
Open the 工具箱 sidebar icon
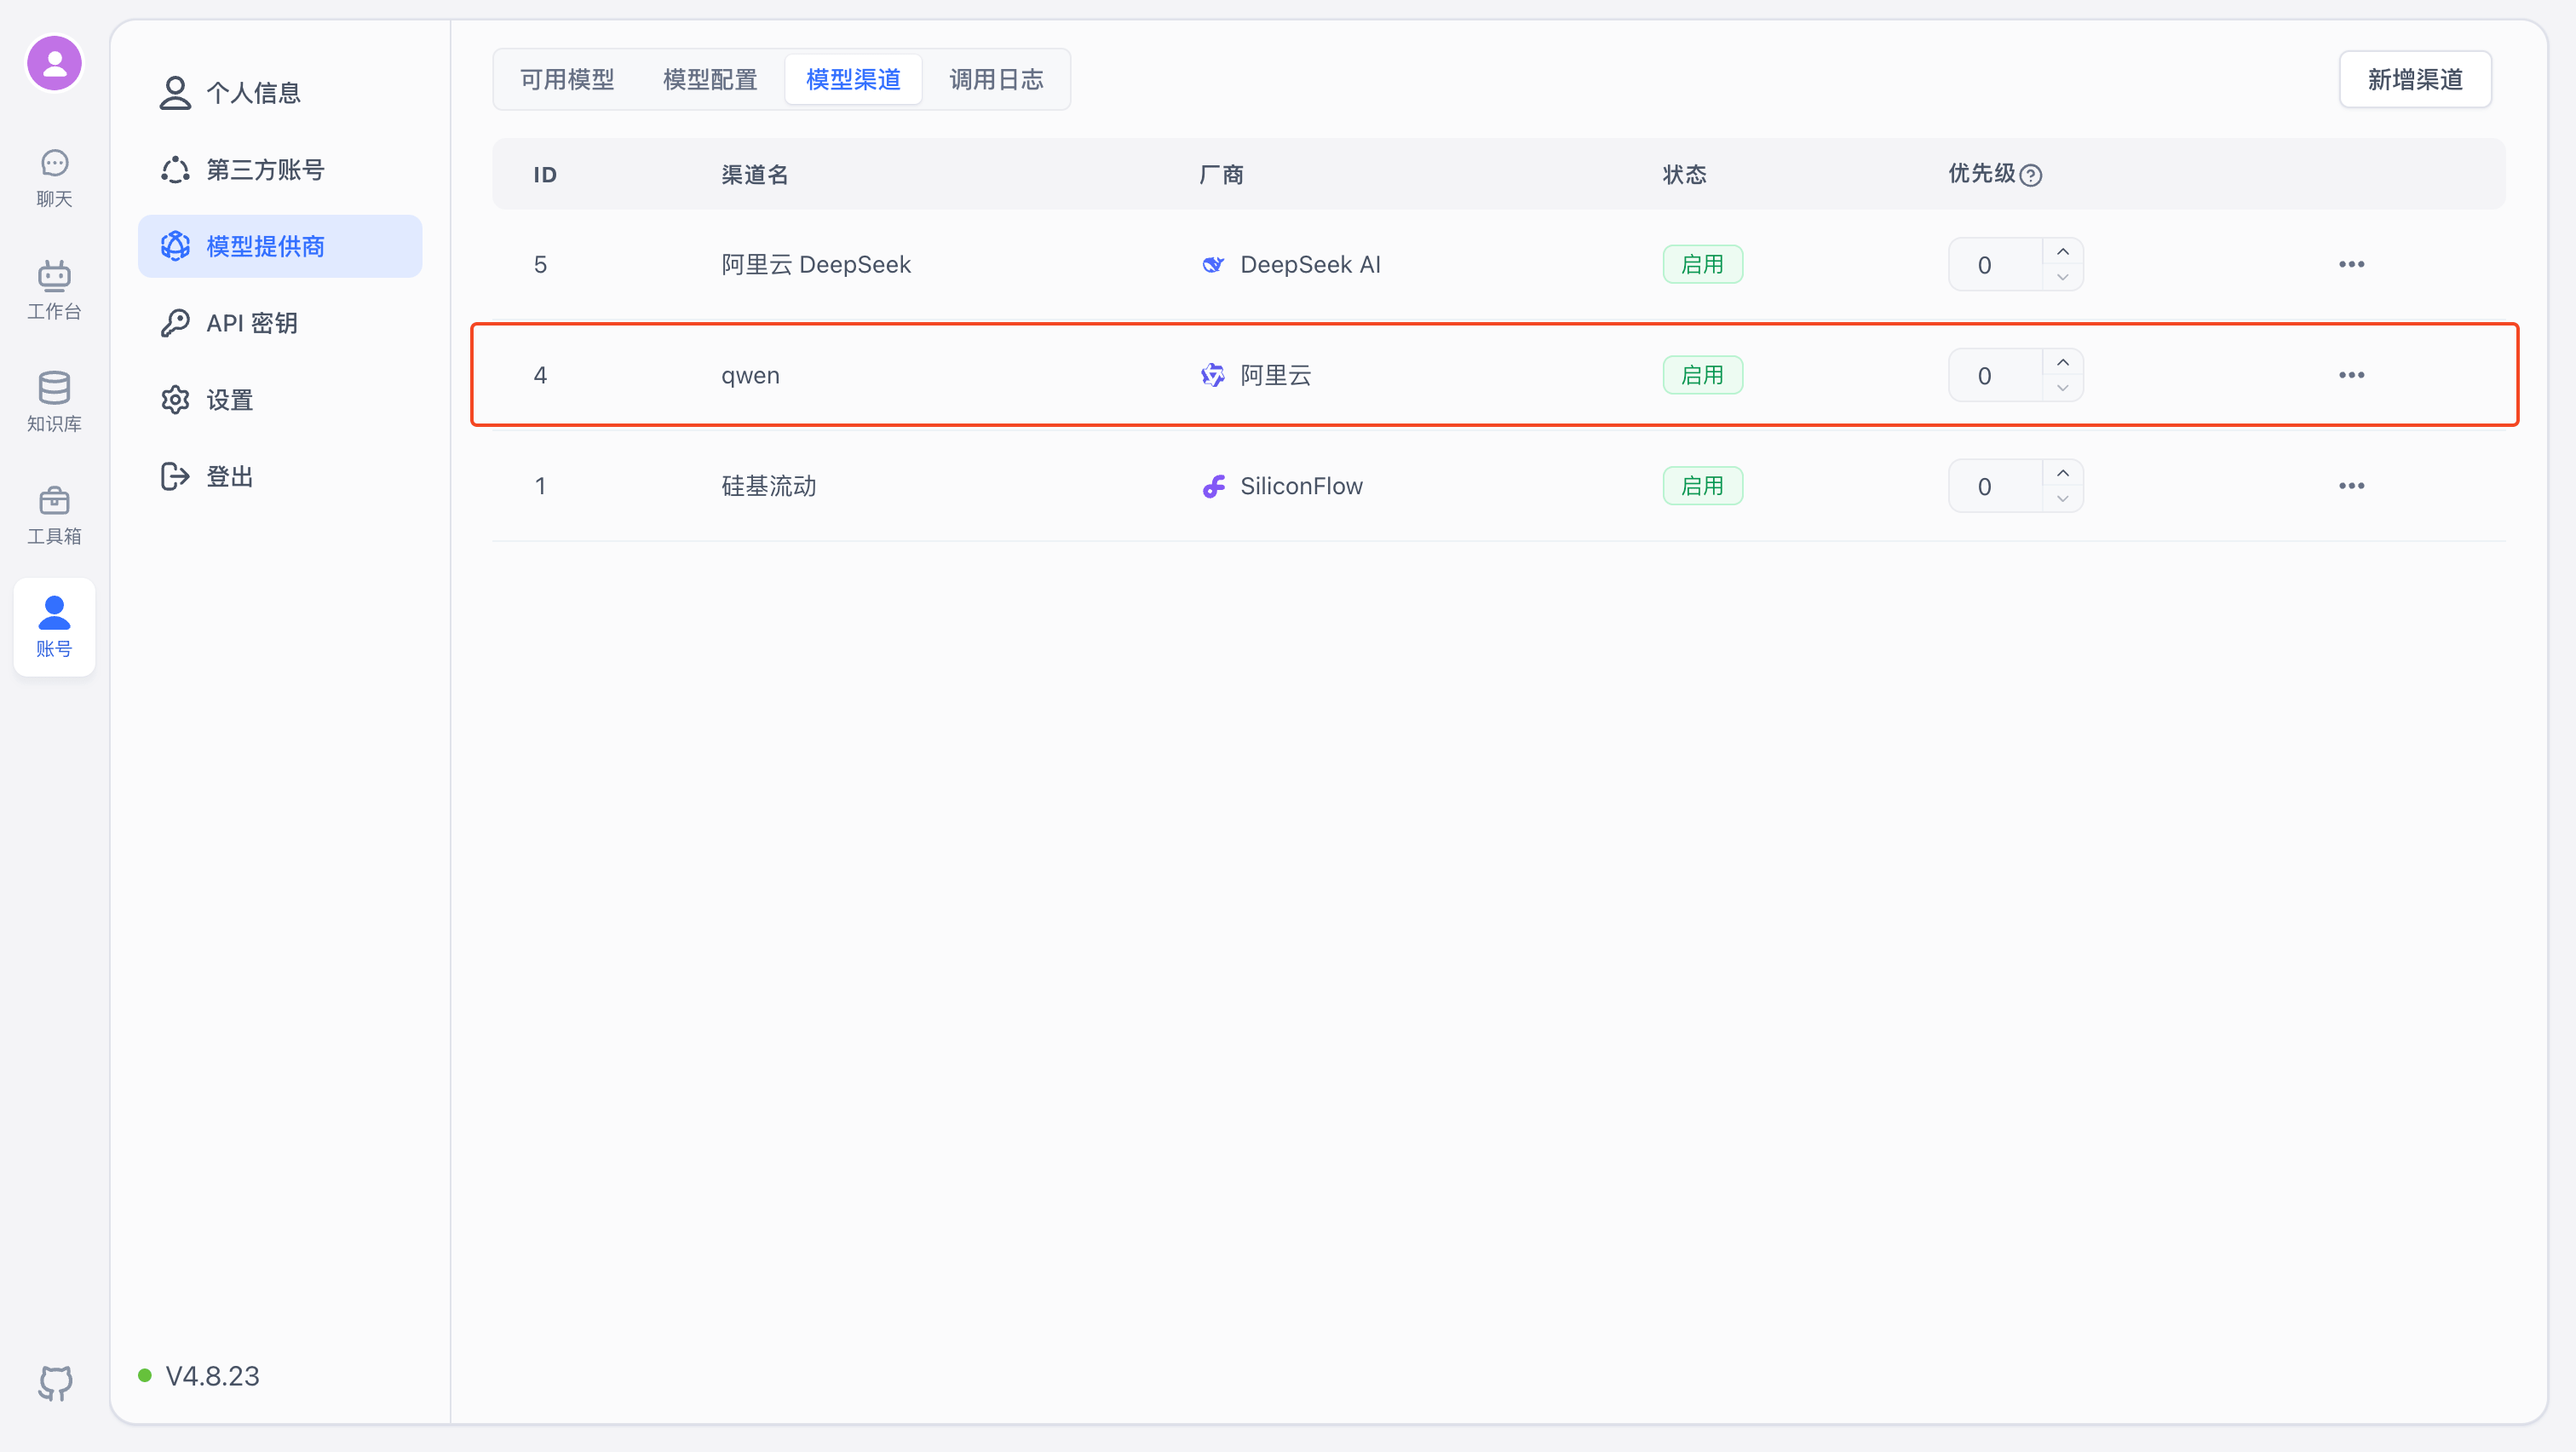(x=54, y=513)
